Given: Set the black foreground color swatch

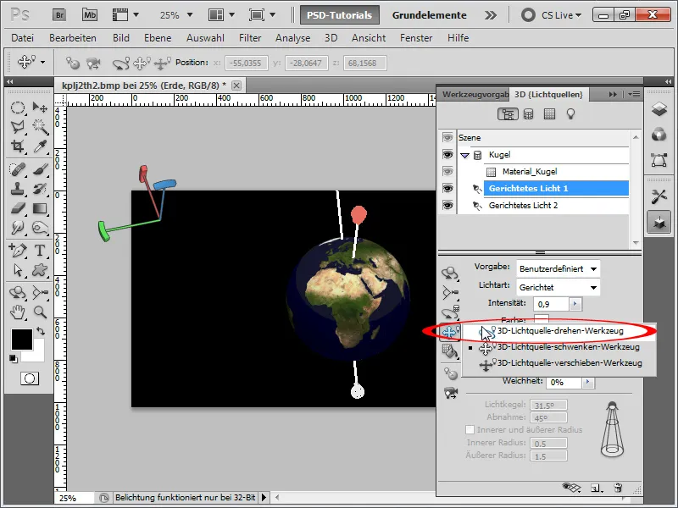Looking at the screenshot, I should 22,340.
